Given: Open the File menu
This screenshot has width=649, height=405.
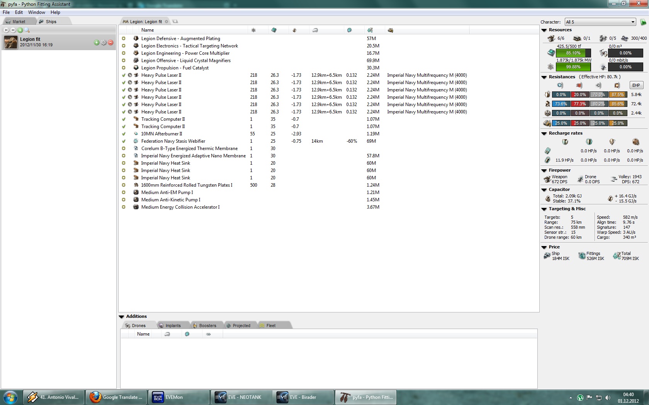Looking at the screenshot, I should pos(6,12).
